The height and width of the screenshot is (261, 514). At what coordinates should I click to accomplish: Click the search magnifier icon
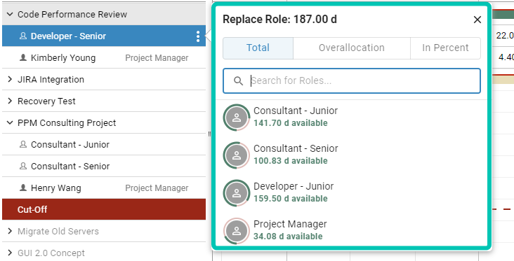point(238,80)
